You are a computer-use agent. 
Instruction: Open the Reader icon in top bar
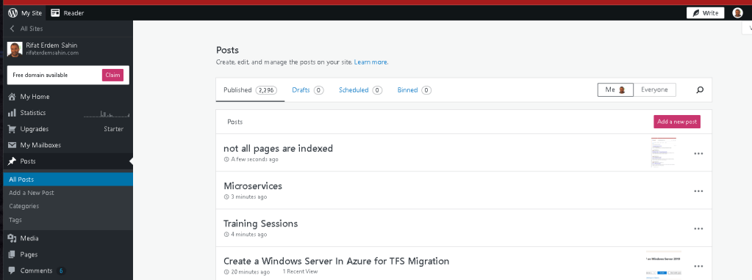click(x=56, y=13)
